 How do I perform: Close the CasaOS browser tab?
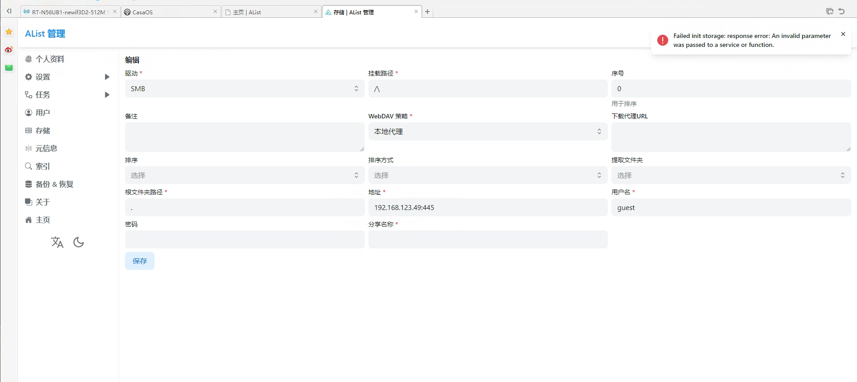(215, 12)
